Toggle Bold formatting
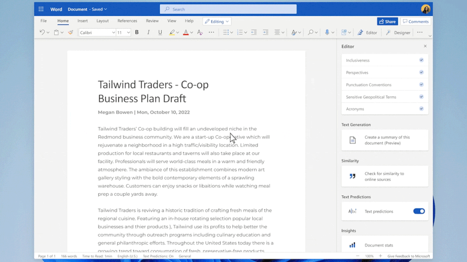Screen dimensions: 467x262 137,32
